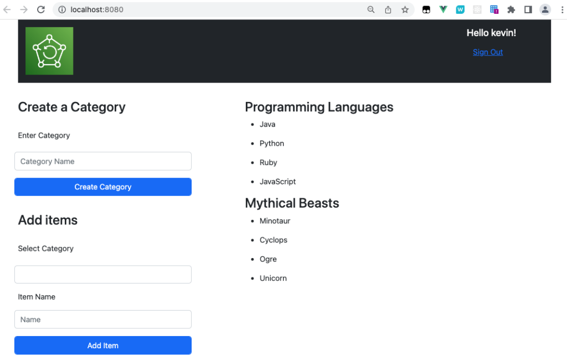
Task: Focus the Item Name field
Action: (x=102, y=319)
